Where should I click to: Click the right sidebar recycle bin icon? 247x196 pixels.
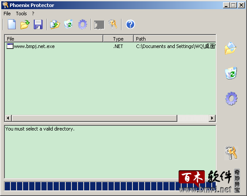[x=231, y=73]
